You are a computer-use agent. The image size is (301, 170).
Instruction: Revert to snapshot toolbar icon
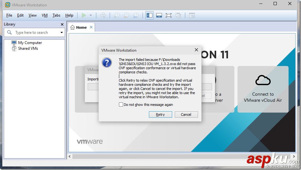[x=126, y=15]
